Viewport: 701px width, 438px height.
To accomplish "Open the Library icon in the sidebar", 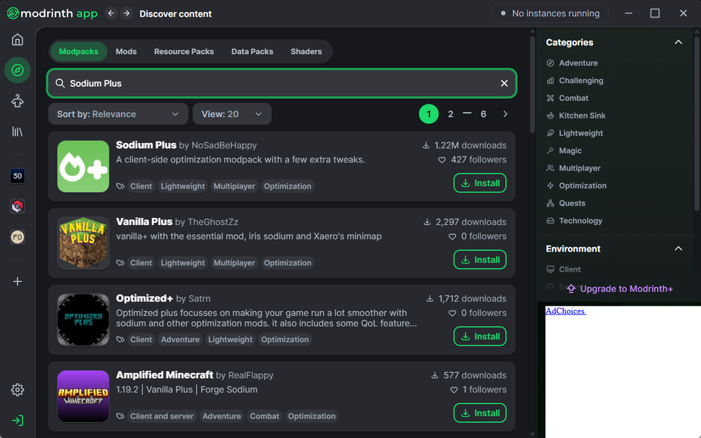I will click(17, 132).
